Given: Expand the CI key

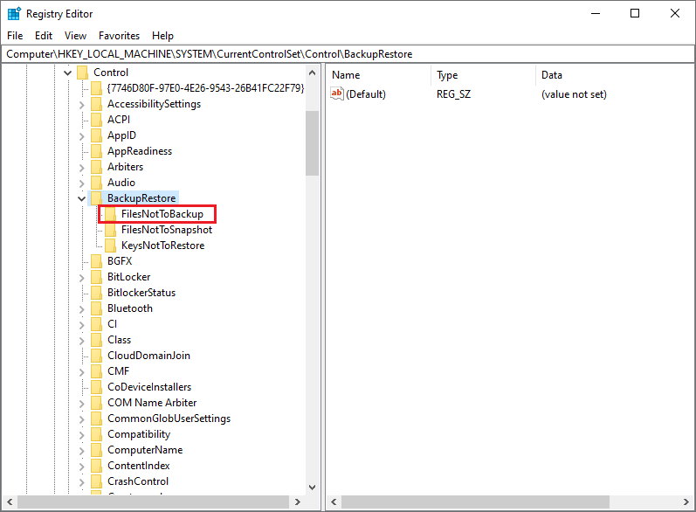Looking at the screenshot, I should pyautogui.click(x=82, y=325).
